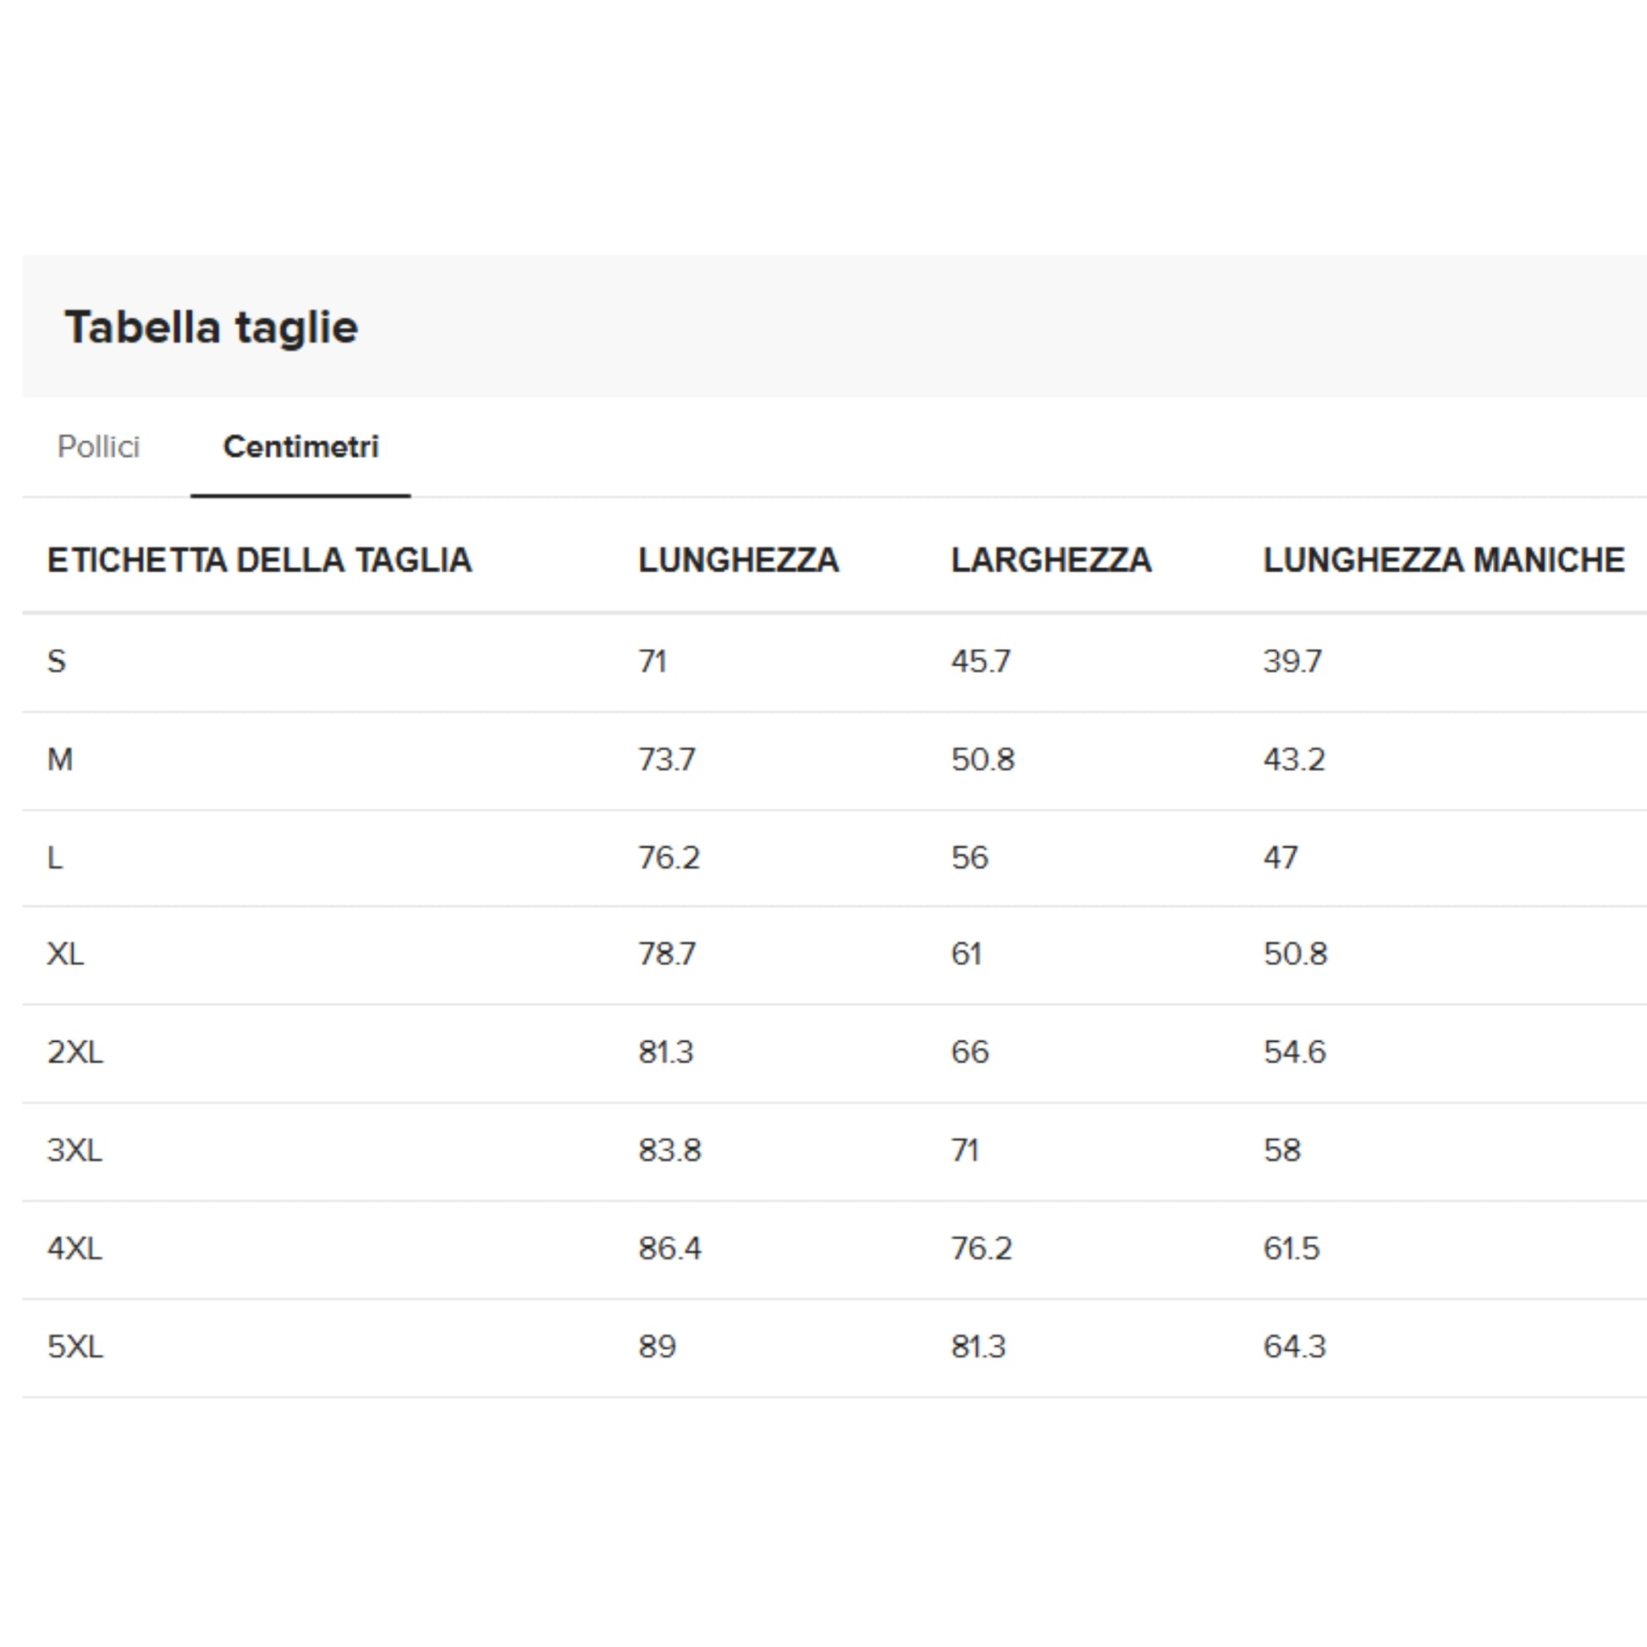Click the ETICHETTA DELLA TAGLIA column header
This screenshot has width=1647, height=1647.
[259, 560]
